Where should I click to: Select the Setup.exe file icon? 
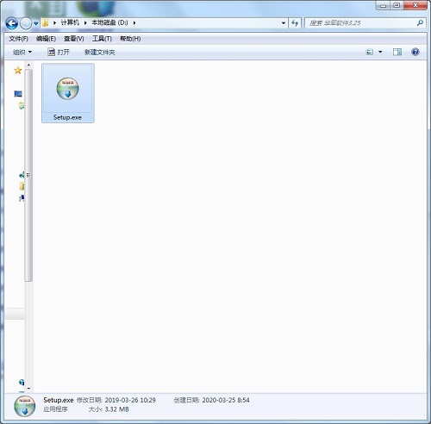point(67,89)
